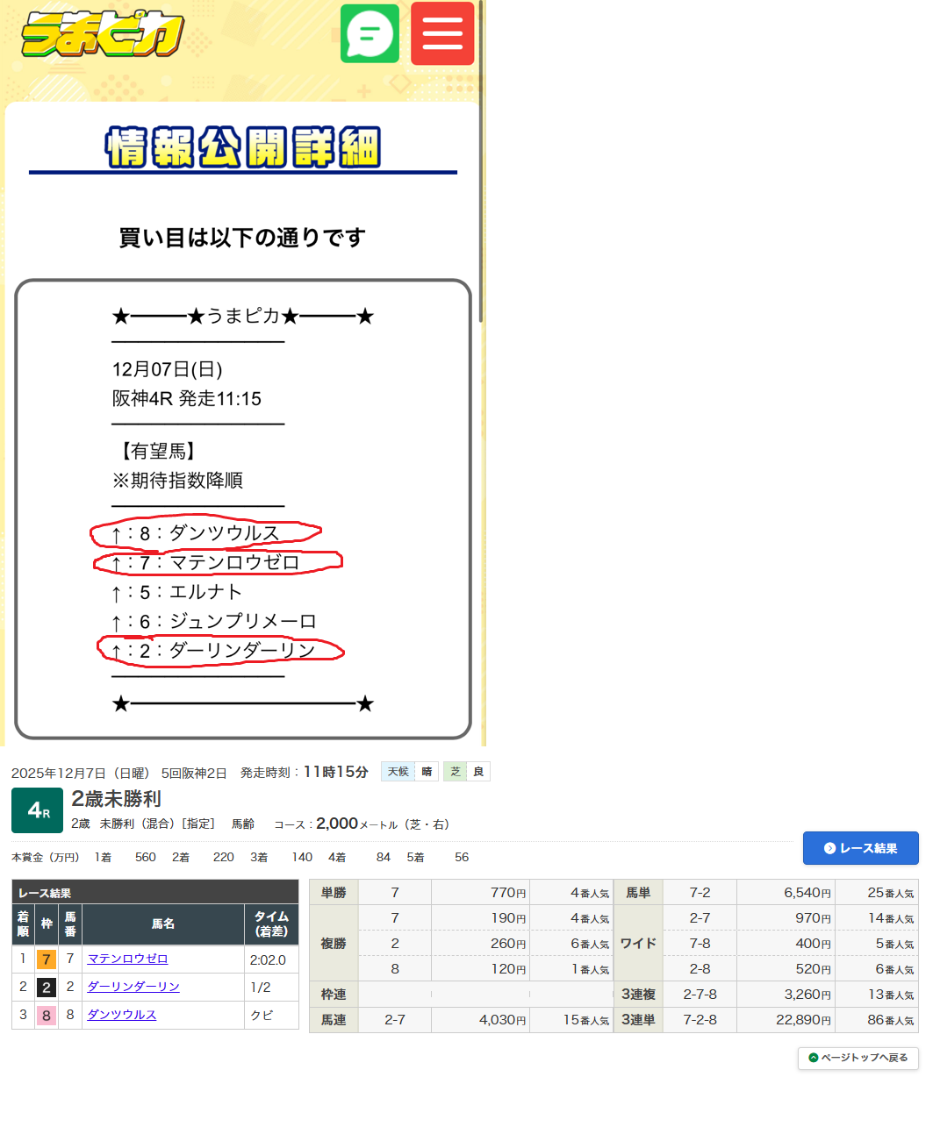Click the pink frame 8 badge

click(x=47, y=1015)
